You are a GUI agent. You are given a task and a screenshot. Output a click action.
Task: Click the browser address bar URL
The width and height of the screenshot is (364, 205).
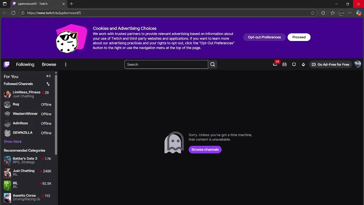coord(54,13)
